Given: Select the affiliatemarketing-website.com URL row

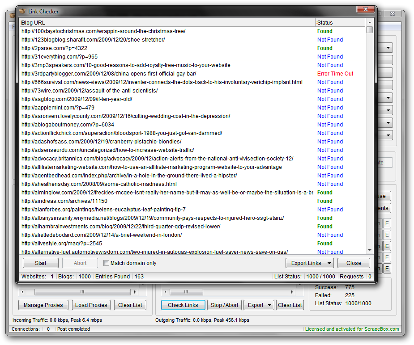Looking at the screenshot, I should pos(192,167).
